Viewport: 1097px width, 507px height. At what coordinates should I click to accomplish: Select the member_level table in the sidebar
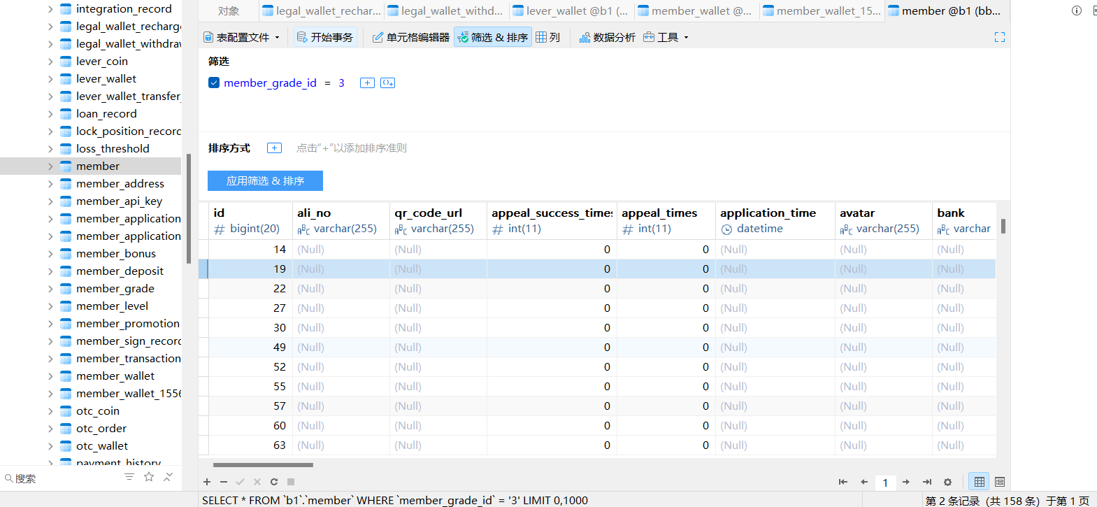tap(112, 306)
